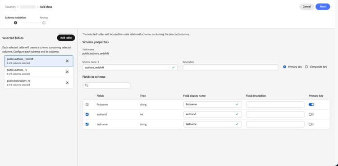Remove public.authors_redshift table with X icon

click(67, 61)
